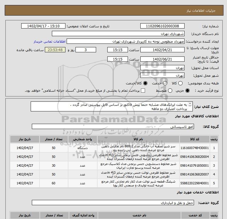
Task: Click the goods table نام کالا column header
Action: pyautogui.click(x=138, y=139)
